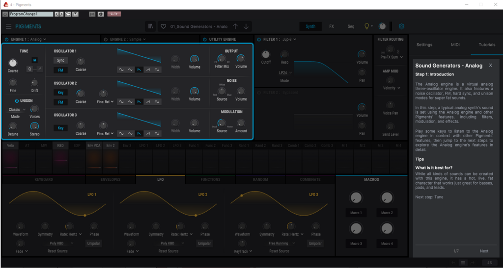Open Unison Classic mode dropdown

17,110
